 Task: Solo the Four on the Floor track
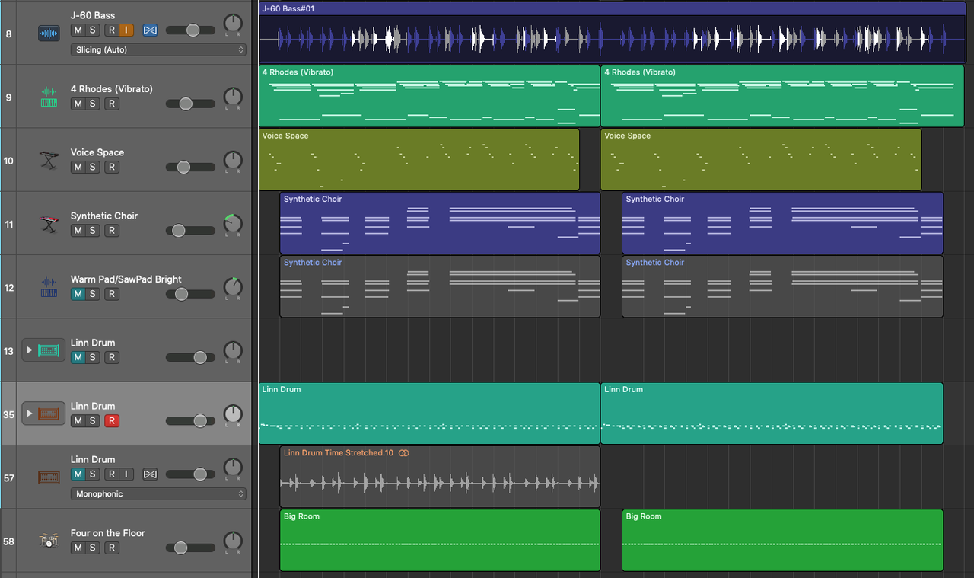pyautogui.click(x=92, y=548)
